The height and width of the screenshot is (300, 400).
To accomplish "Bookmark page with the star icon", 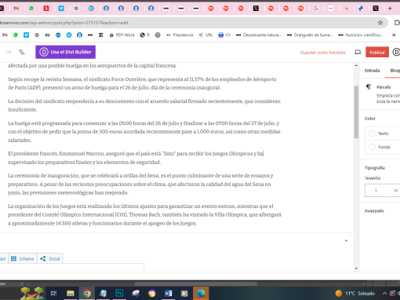I will 380,23.
